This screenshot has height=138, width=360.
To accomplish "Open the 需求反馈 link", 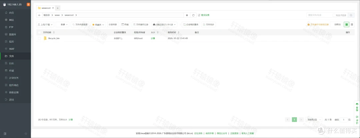I will click(x=204, y=15).
